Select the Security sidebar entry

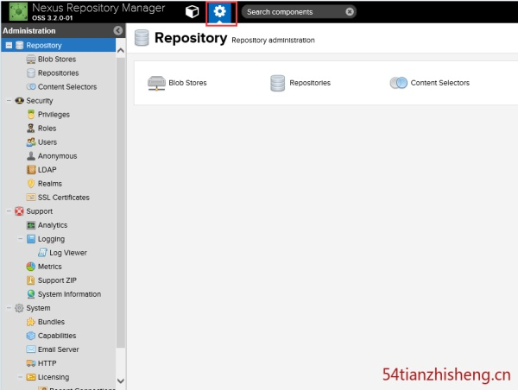pos(40,101)
